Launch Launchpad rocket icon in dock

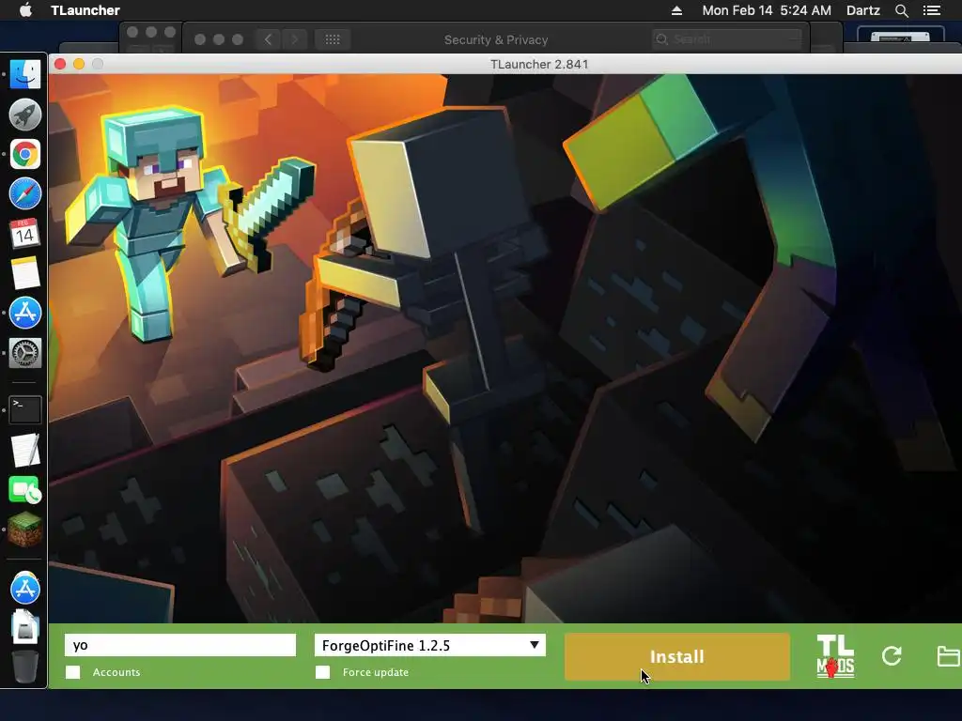[25, 115]
